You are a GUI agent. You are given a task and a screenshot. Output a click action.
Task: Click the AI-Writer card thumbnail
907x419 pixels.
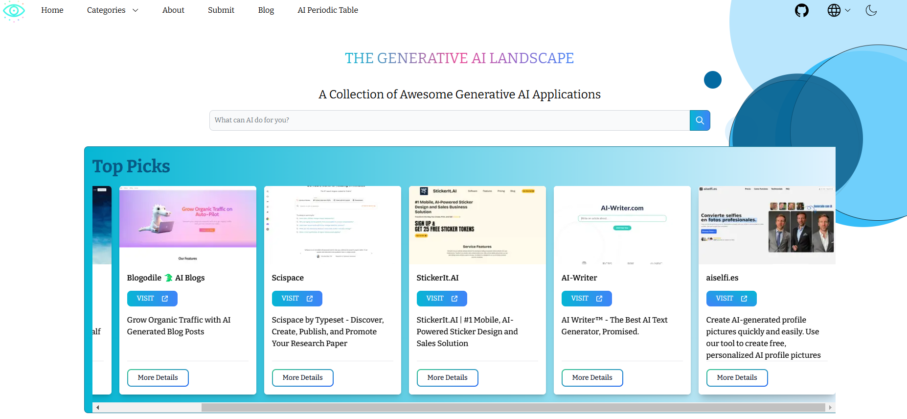click(622, 225)
